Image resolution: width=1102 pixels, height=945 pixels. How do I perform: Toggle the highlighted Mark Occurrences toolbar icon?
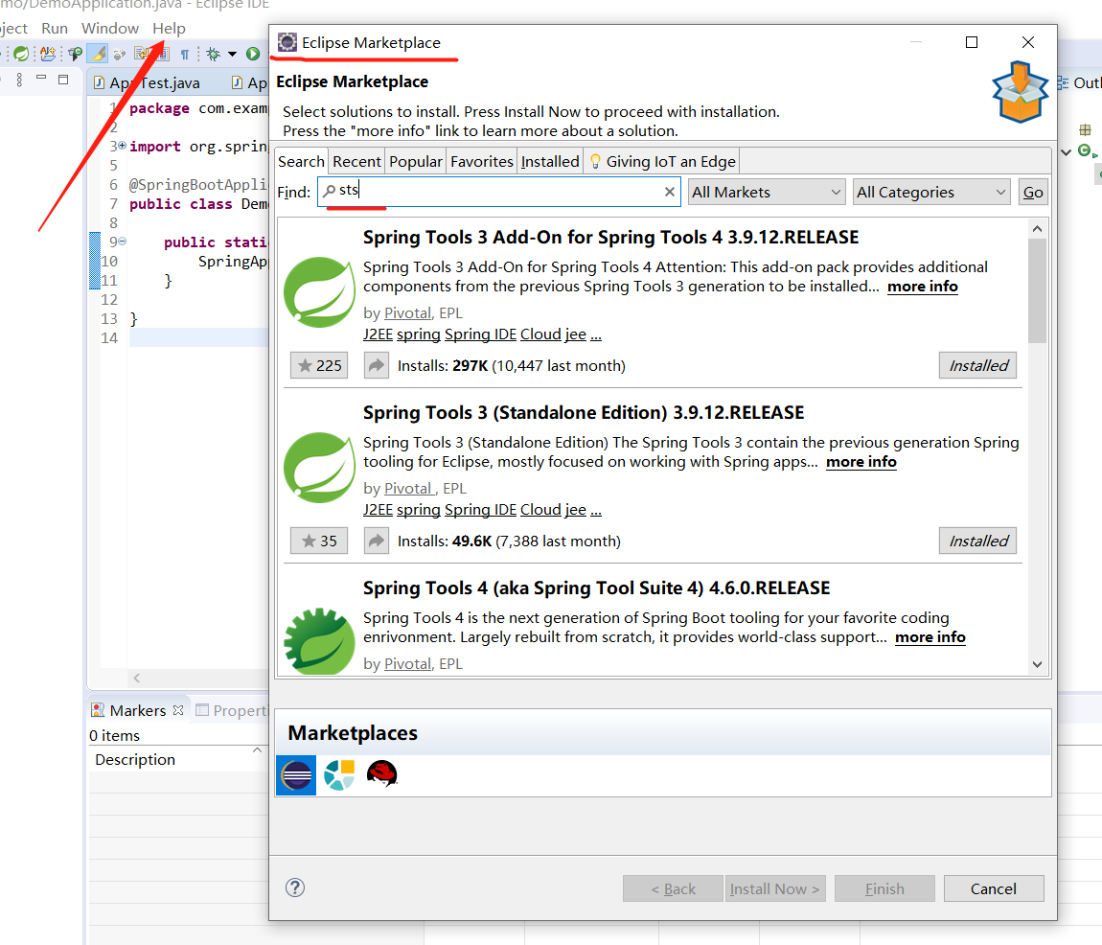pyautogui.click(x=97, y=53)
